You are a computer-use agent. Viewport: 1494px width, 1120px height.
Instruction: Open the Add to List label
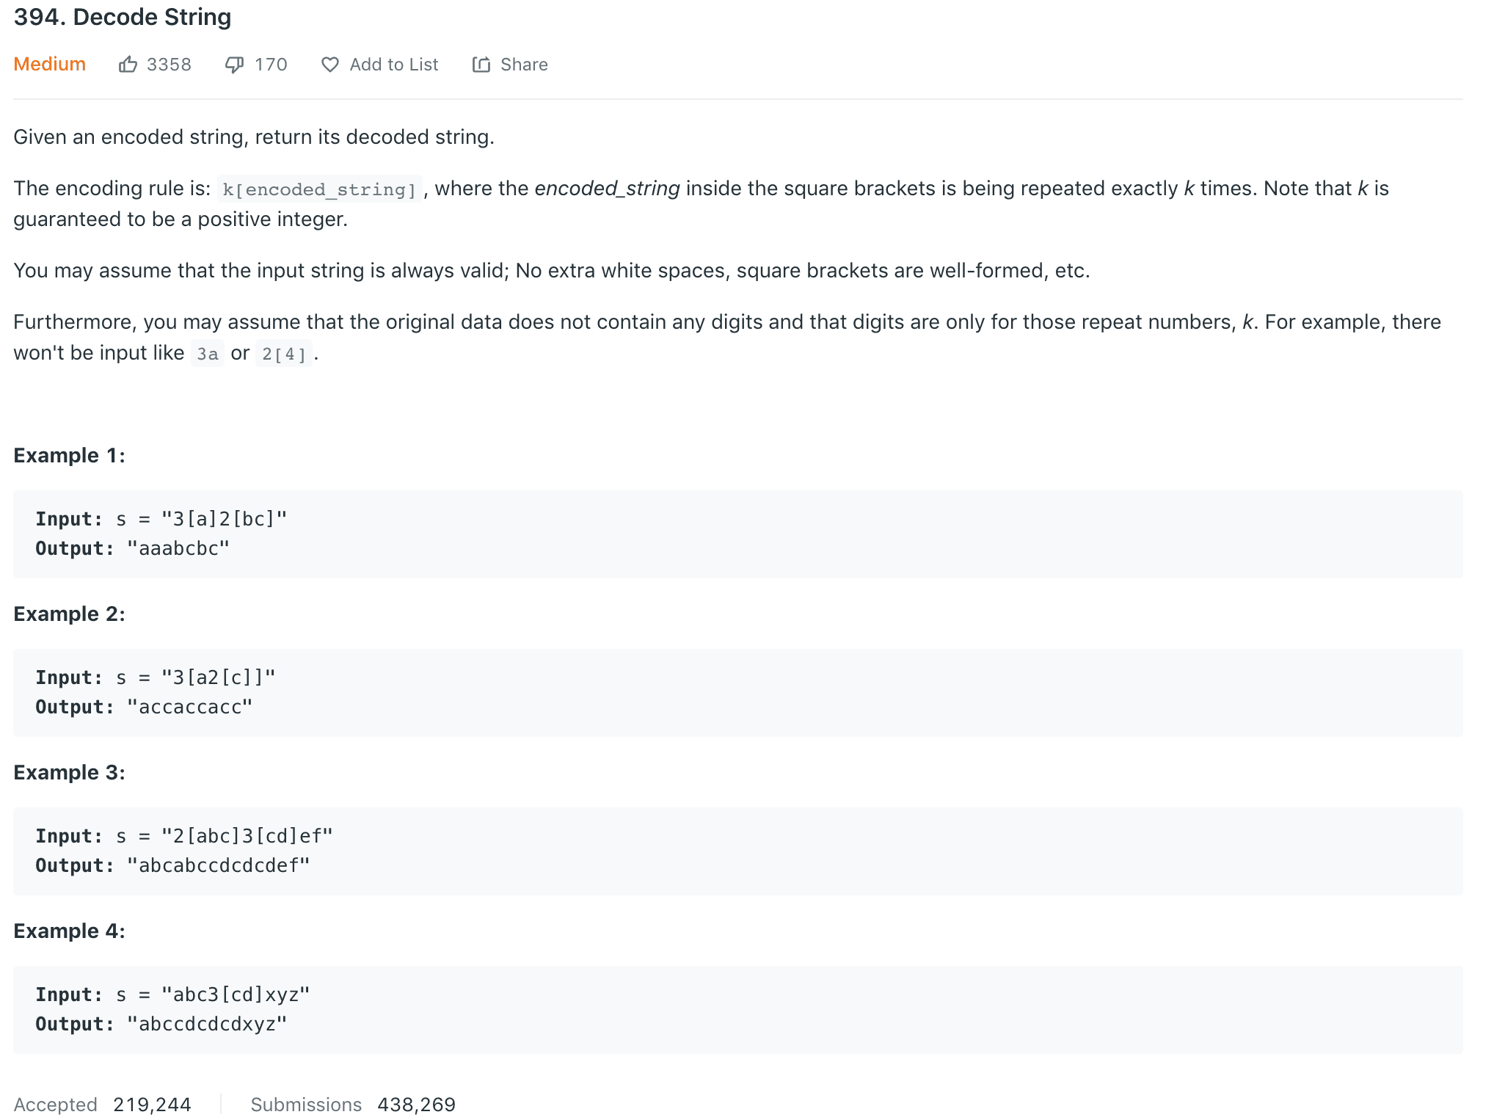(x=393, y=65)
